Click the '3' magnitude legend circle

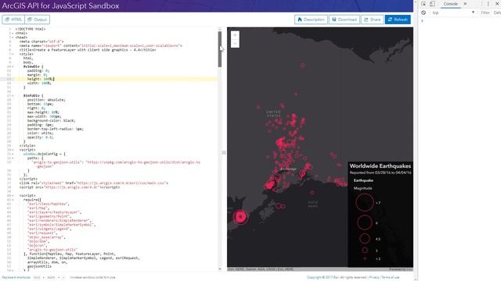click(365, 251)
